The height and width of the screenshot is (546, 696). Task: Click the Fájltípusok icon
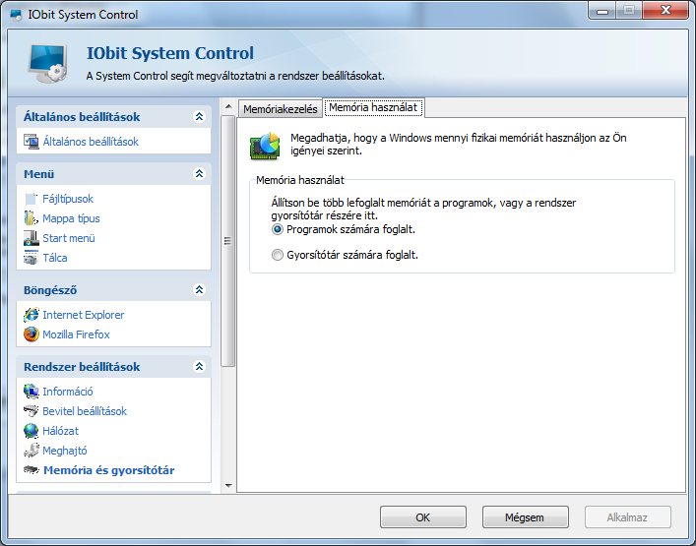coord(32,199)
